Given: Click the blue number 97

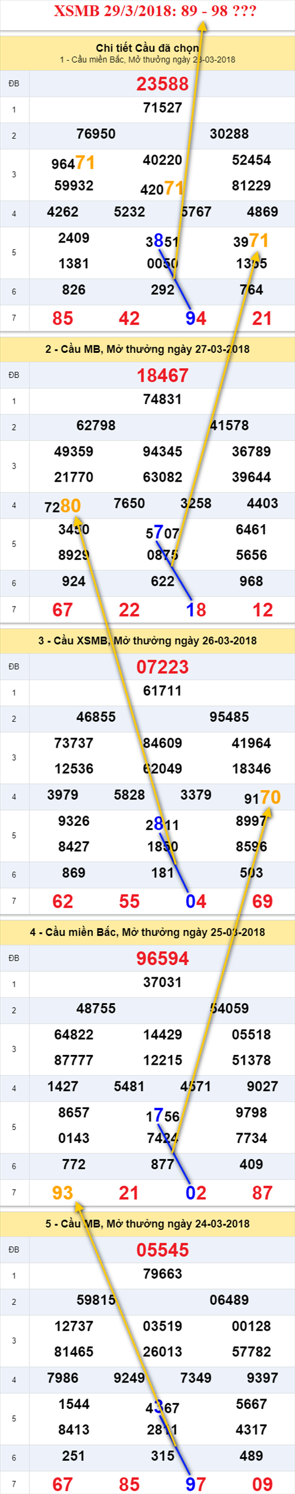Looking at the screenshot, I should (x=196, y=1484).
